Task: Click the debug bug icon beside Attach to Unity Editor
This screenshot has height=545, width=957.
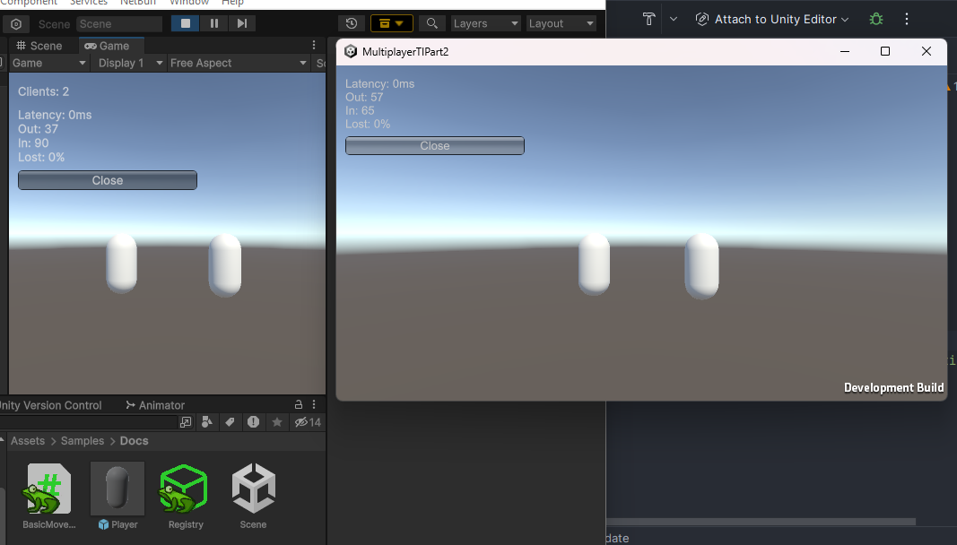Action: [875, 17]
